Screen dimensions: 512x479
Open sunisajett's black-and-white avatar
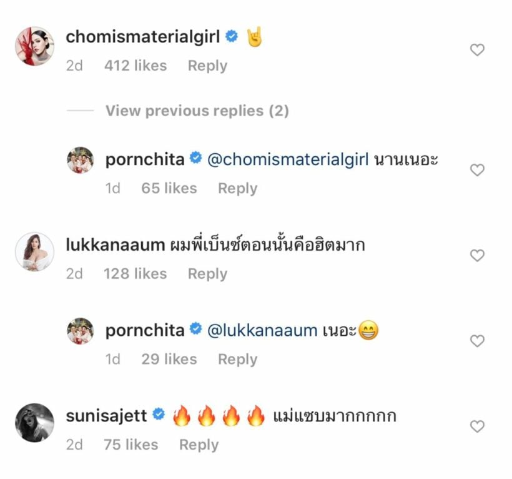[34, 423]
